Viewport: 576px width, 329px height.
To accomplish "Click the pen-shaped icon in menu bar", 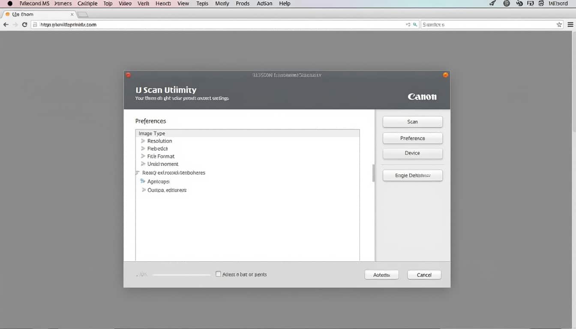I will 492,3.
